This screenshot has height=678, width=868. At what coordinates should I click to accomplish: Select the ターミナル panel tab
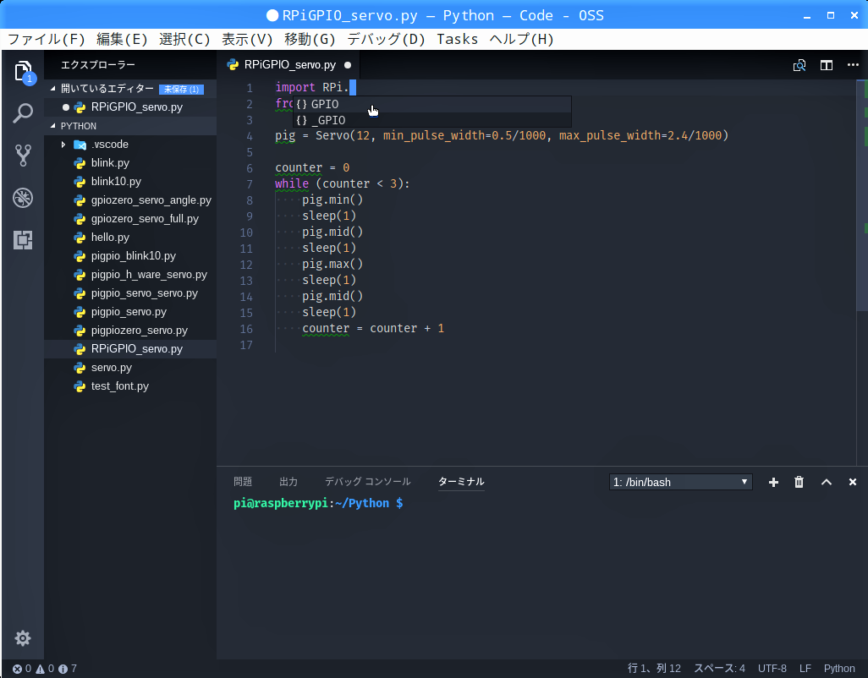click(x=461, y=482)
